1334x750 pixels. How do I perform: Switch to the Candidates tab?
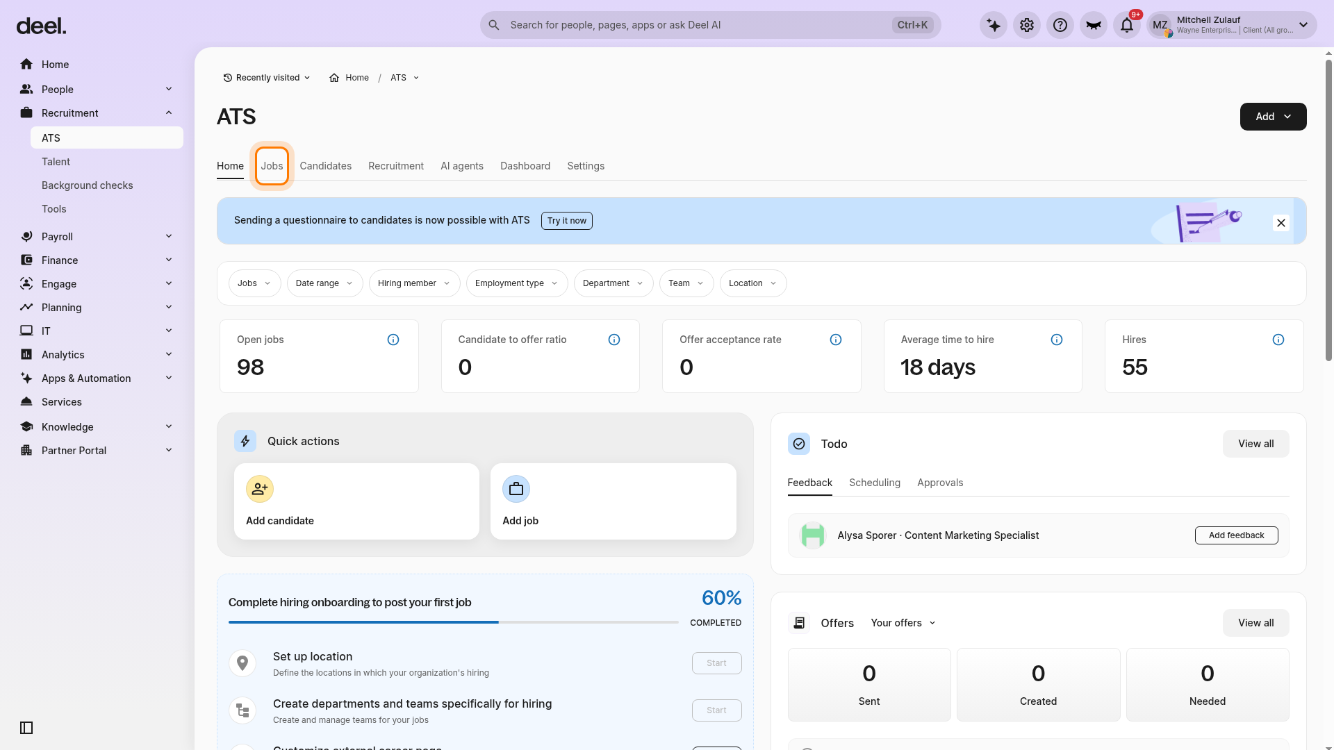point(326,166)
